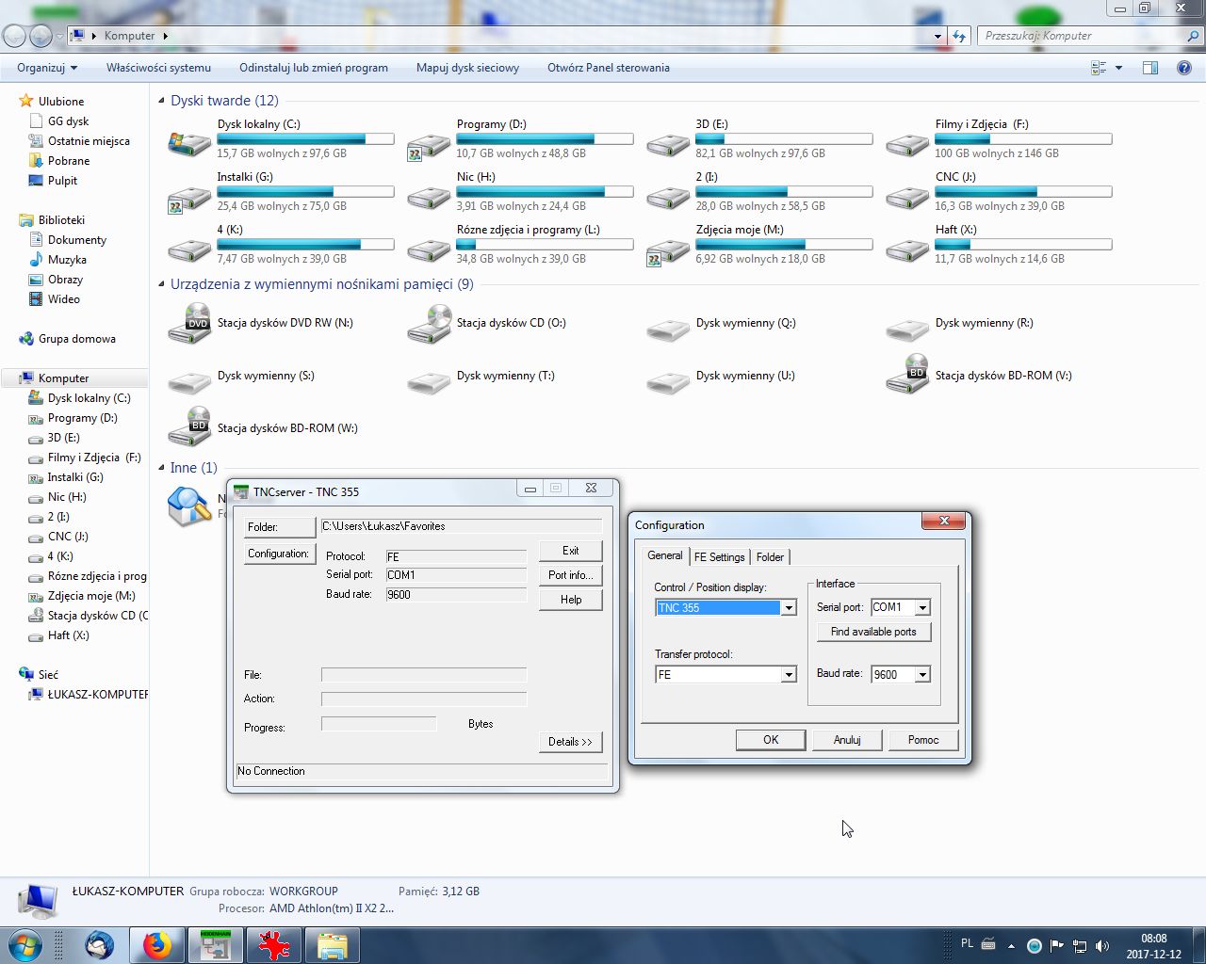Collapse Inne (1) group
The image size is (1206, 964).
point(162,468)
